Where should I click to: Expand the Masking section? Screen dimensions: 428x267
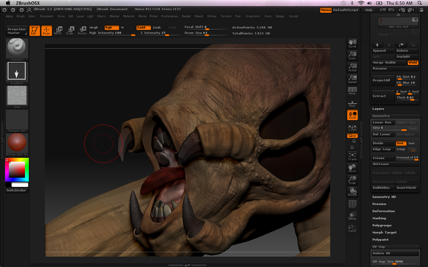tap(379, 218)
